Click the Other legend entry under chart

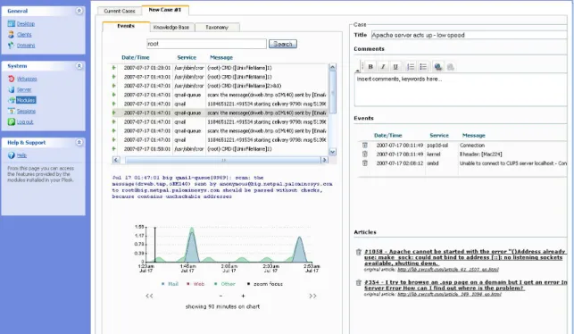click(x=225, y=284)
